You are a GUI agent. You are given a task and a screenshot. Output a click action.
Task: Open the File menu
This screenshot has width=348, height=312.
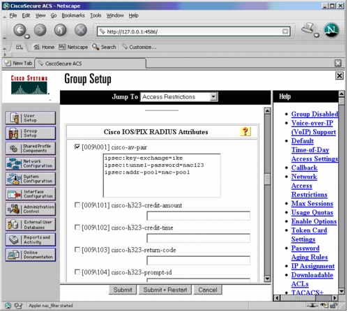click(13, 15)
